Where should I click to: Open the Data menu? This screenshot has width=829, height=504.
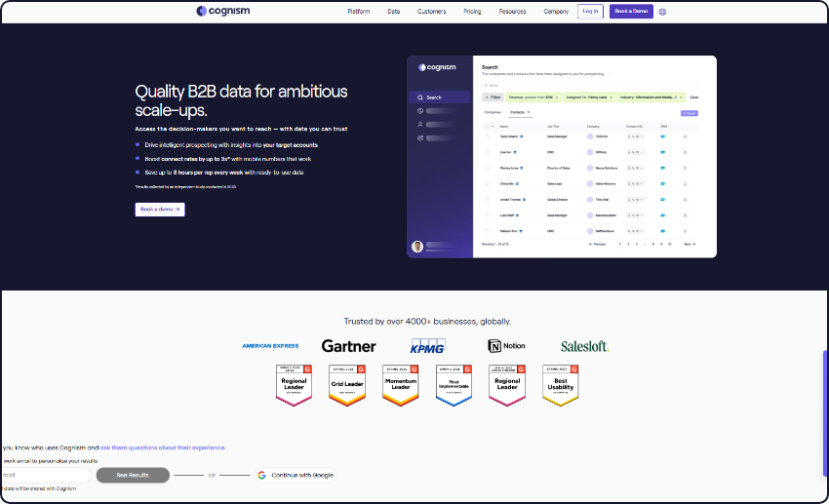(x=394, y=11)
